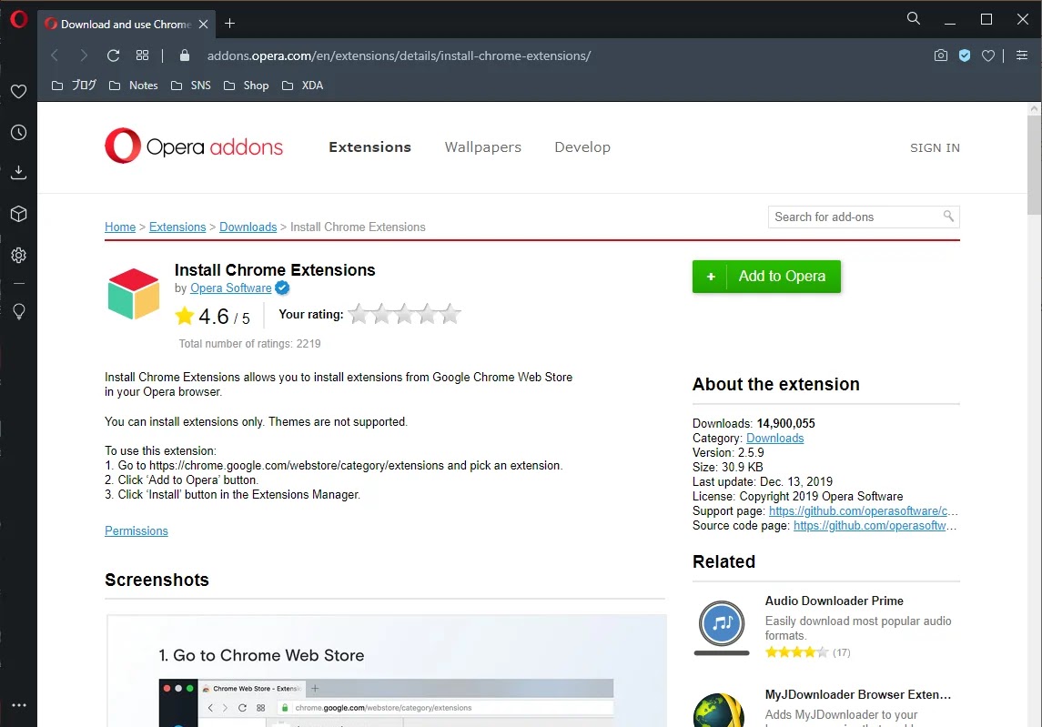This screenshot has width=1042, height=727.
Task: Select the Develop navigation tab
Action: [582, 146]
